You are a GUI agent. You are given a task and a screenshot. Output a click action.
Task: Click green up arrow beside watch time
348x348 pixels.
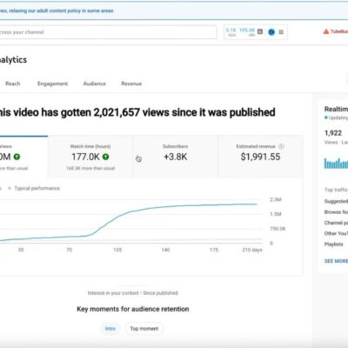(106, 157)
